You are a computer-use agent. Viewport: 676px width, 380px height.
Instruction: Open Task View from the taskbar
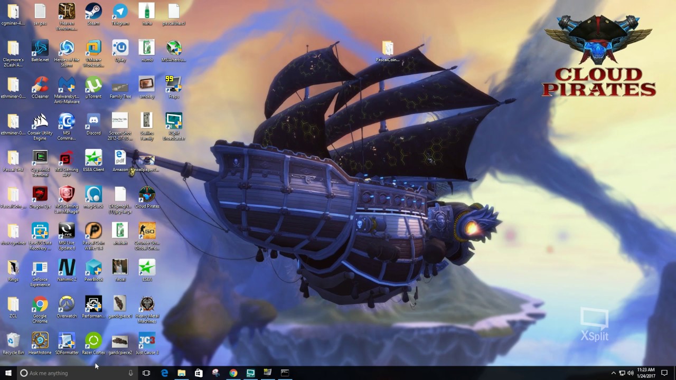[x=146, y=373]
